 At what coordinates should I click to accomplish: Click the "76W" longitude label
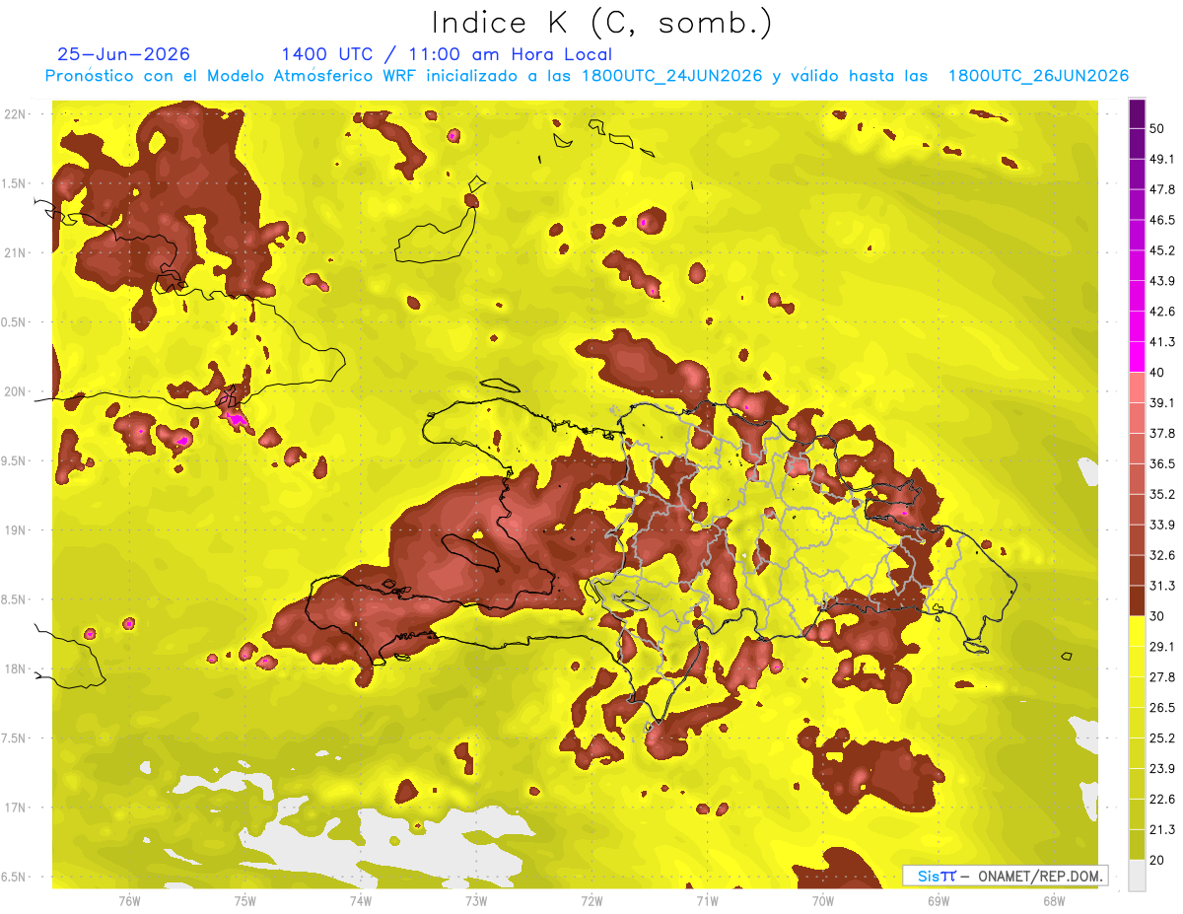click(129, 900)
